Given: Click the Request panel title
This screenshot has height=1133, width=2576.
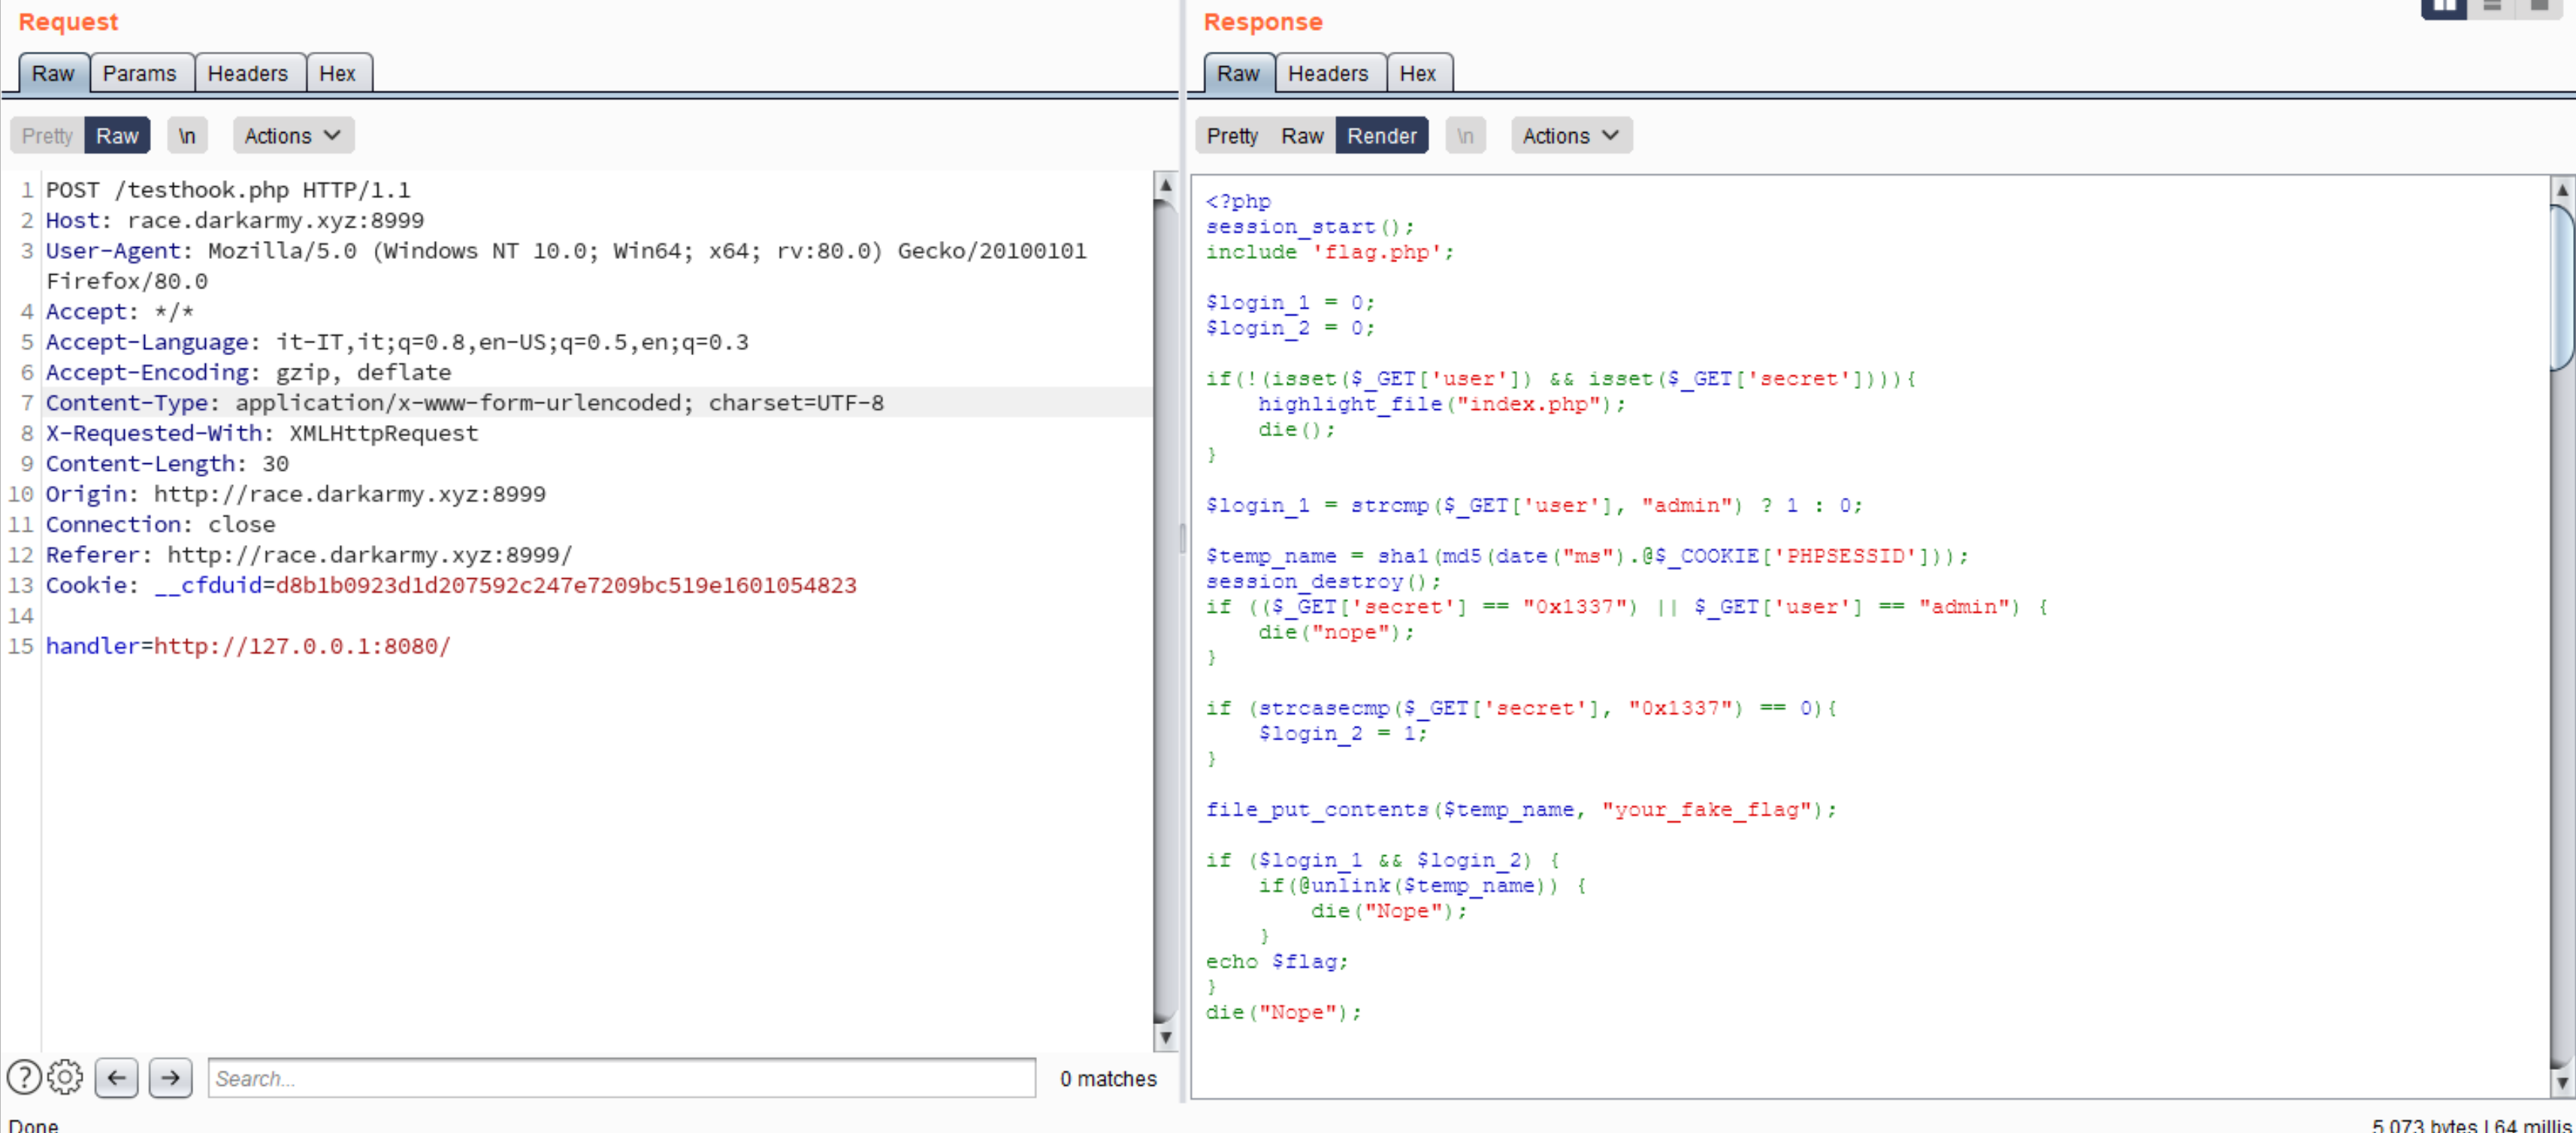Looking at the screenshot, I should (68, 22).
